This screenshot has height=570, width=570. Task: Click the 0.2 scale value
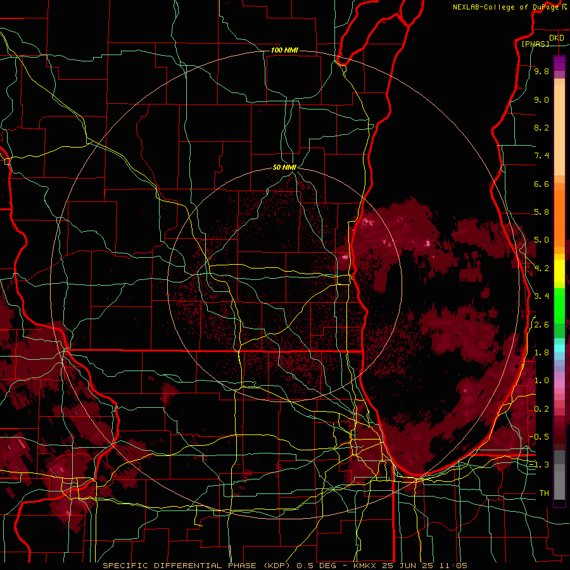click(x=541, y=409)
